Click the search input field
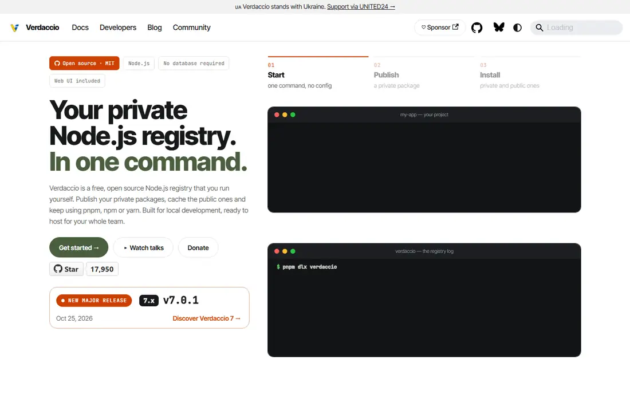Image resolution: width=630 pixels, height=394 pixels. (576, 27)
